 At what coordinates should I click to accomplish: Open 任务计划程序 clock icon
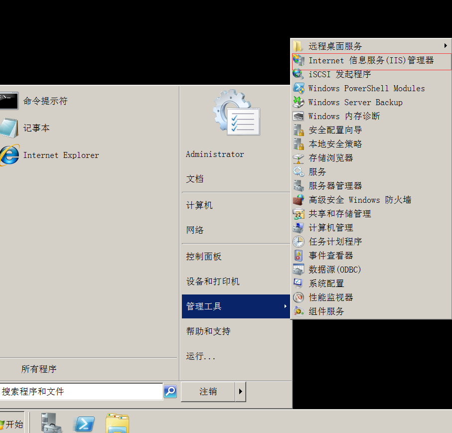click(x=299, y=242)
